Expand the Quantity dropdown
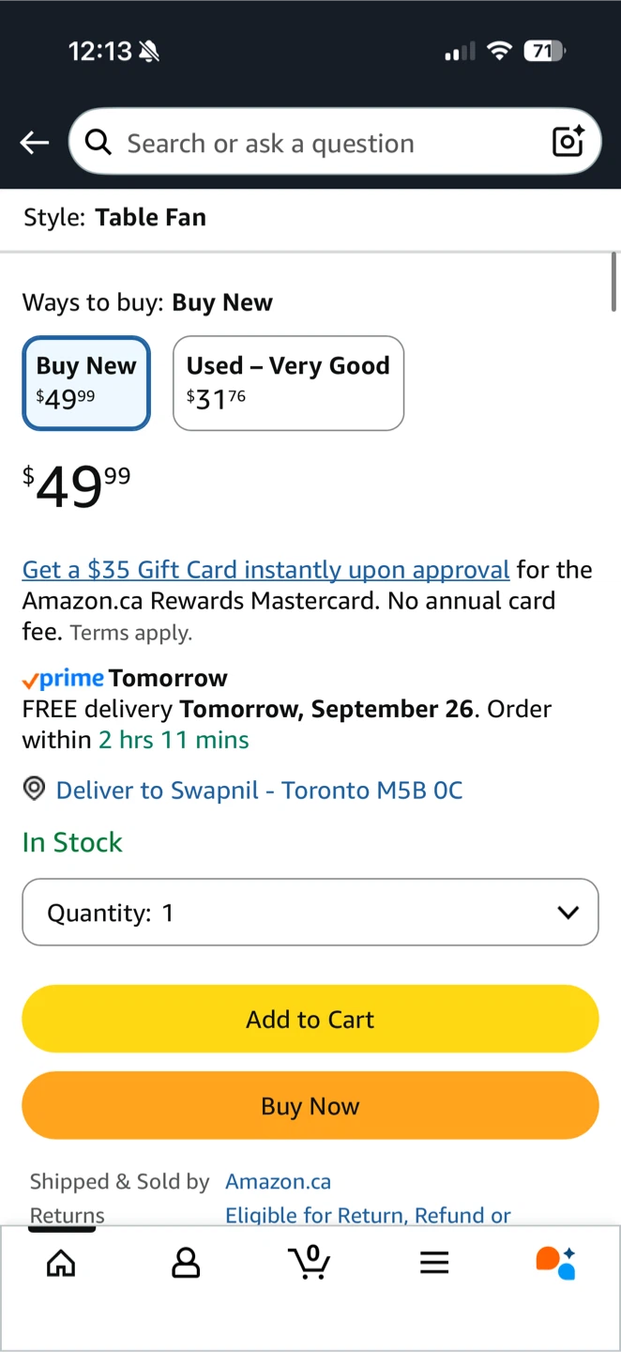 coord(310,913)
